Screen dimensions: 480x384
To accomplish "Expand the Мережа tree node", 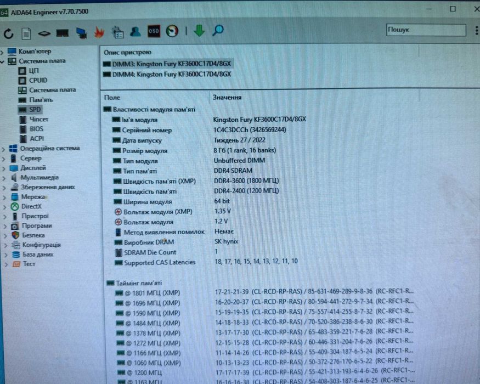I will 4,197.
